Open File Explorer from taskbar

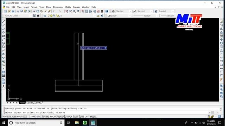click(77, 123)
